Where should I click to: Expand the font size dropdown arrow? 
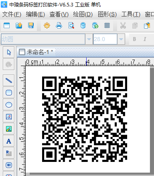tap(121, 39)
